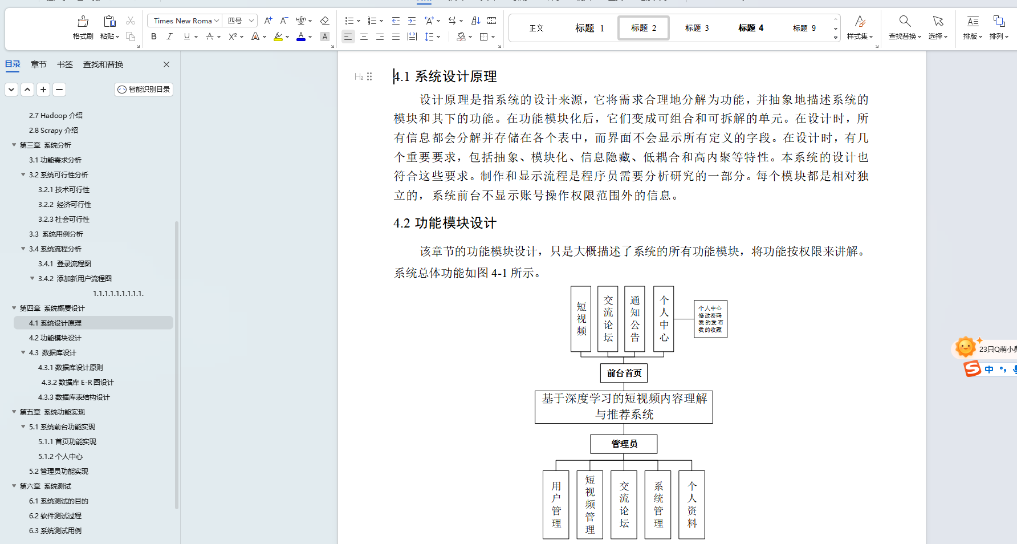1017x544 pixels.
Task: Apply superscript X² formatting
Action: (233, 36)
